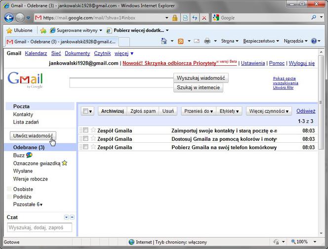
Task: Open the Ustawienia link
Action: click(x=253, y=63)
